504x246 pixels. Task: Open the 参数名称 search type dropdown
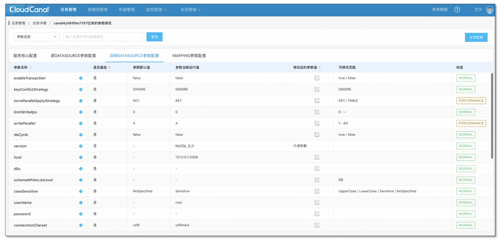click(37, 36)
